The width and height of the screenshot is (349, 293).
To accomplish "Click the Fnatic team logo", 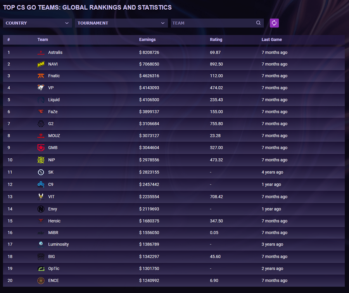I will tap(41, 76).
